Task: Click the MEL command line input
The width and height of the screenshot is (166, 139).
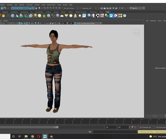Action: click(115, 132)
